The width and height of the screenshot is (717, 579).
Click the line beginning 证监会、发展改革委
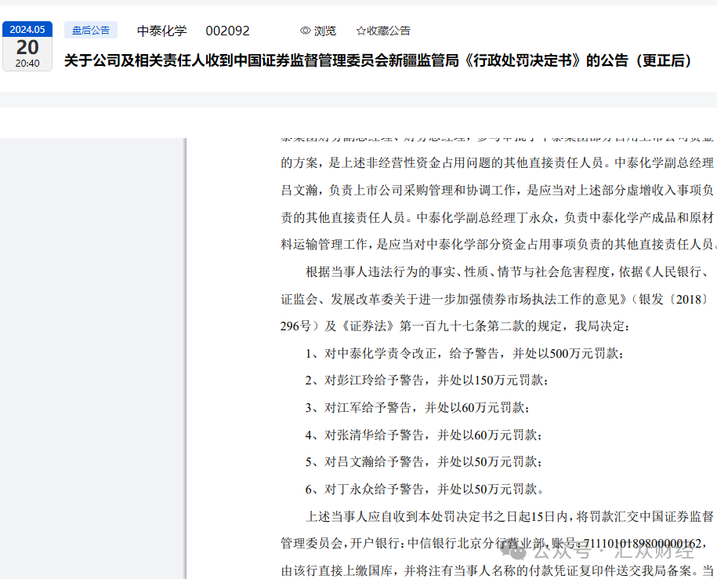click(494, 300)
